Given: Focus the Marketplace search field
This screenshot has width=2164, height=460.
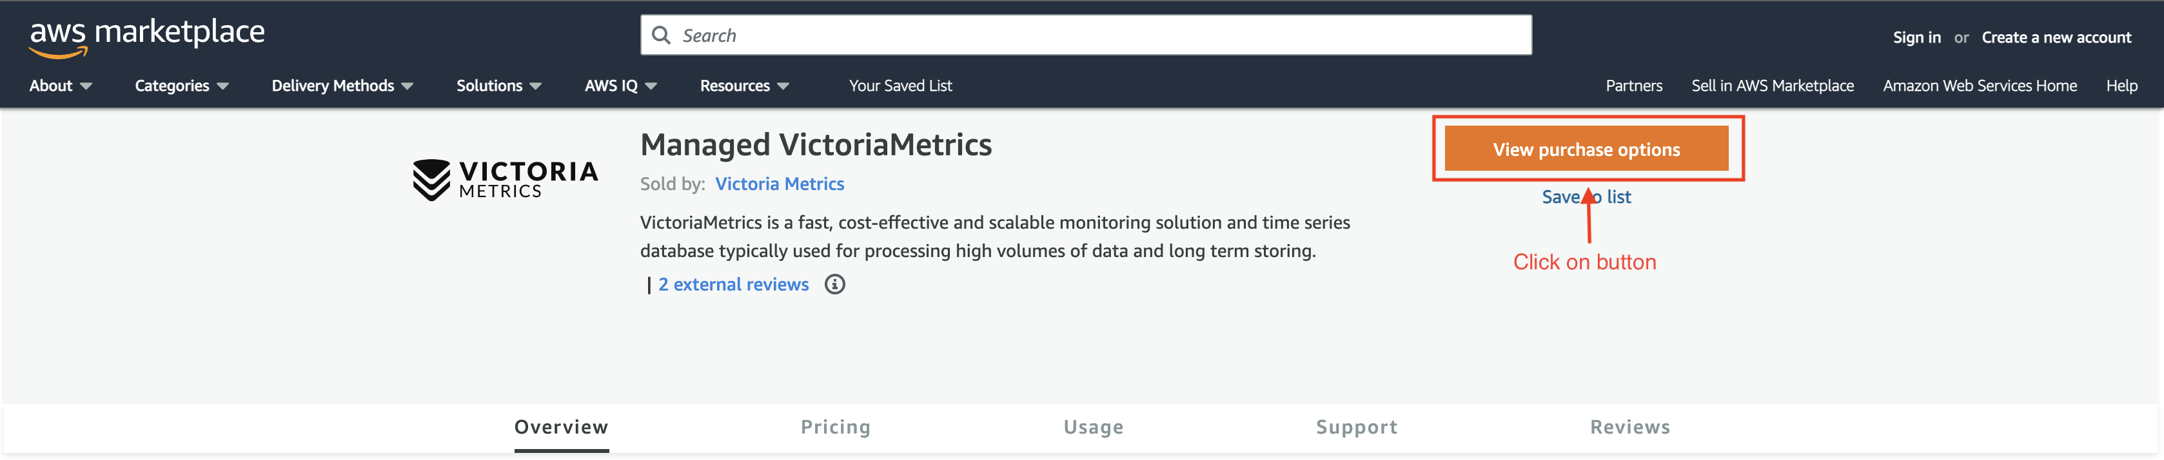Looking at the screenshot, I should pyautogui.click(x=1085, y=35).
